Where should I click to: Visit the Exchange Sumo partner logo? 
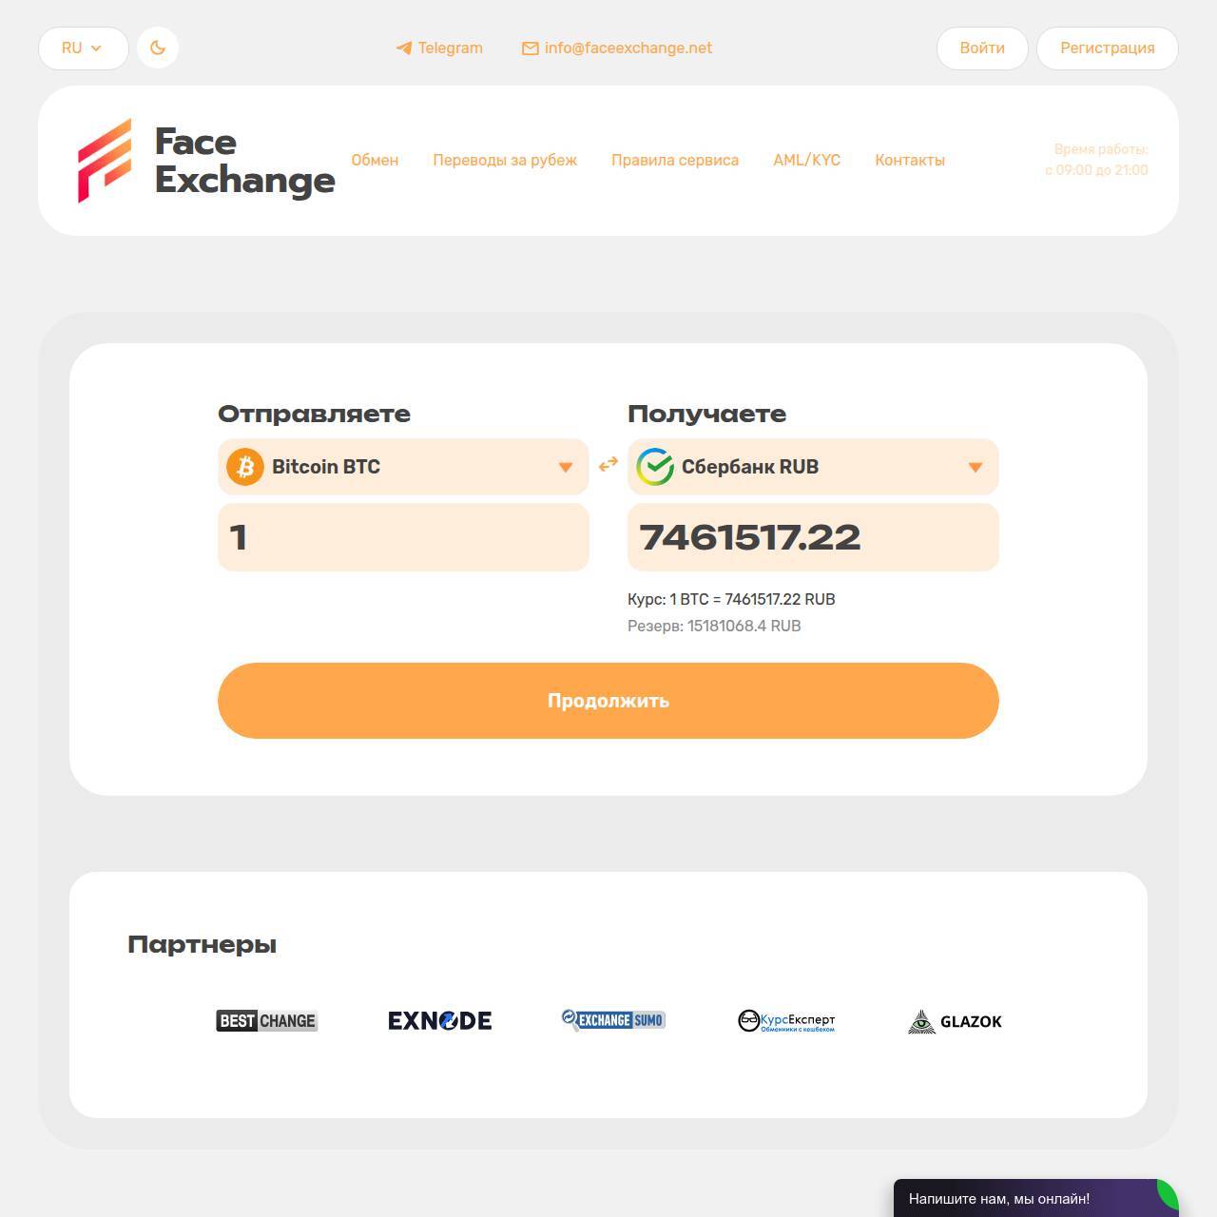pos(613,1020)
